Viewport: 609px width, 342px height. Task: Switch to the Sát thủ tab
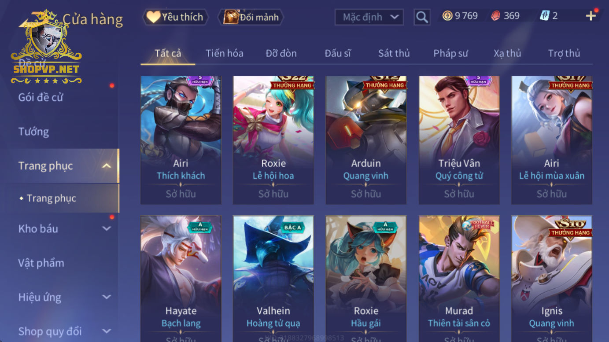click(x=394, y=53)
